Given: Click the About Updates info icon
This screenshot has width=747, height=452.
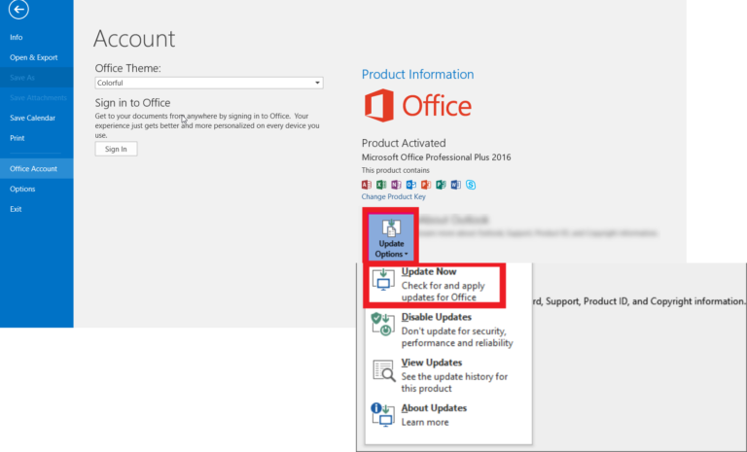Looking at the screenshot, I should tap(383, 415).
